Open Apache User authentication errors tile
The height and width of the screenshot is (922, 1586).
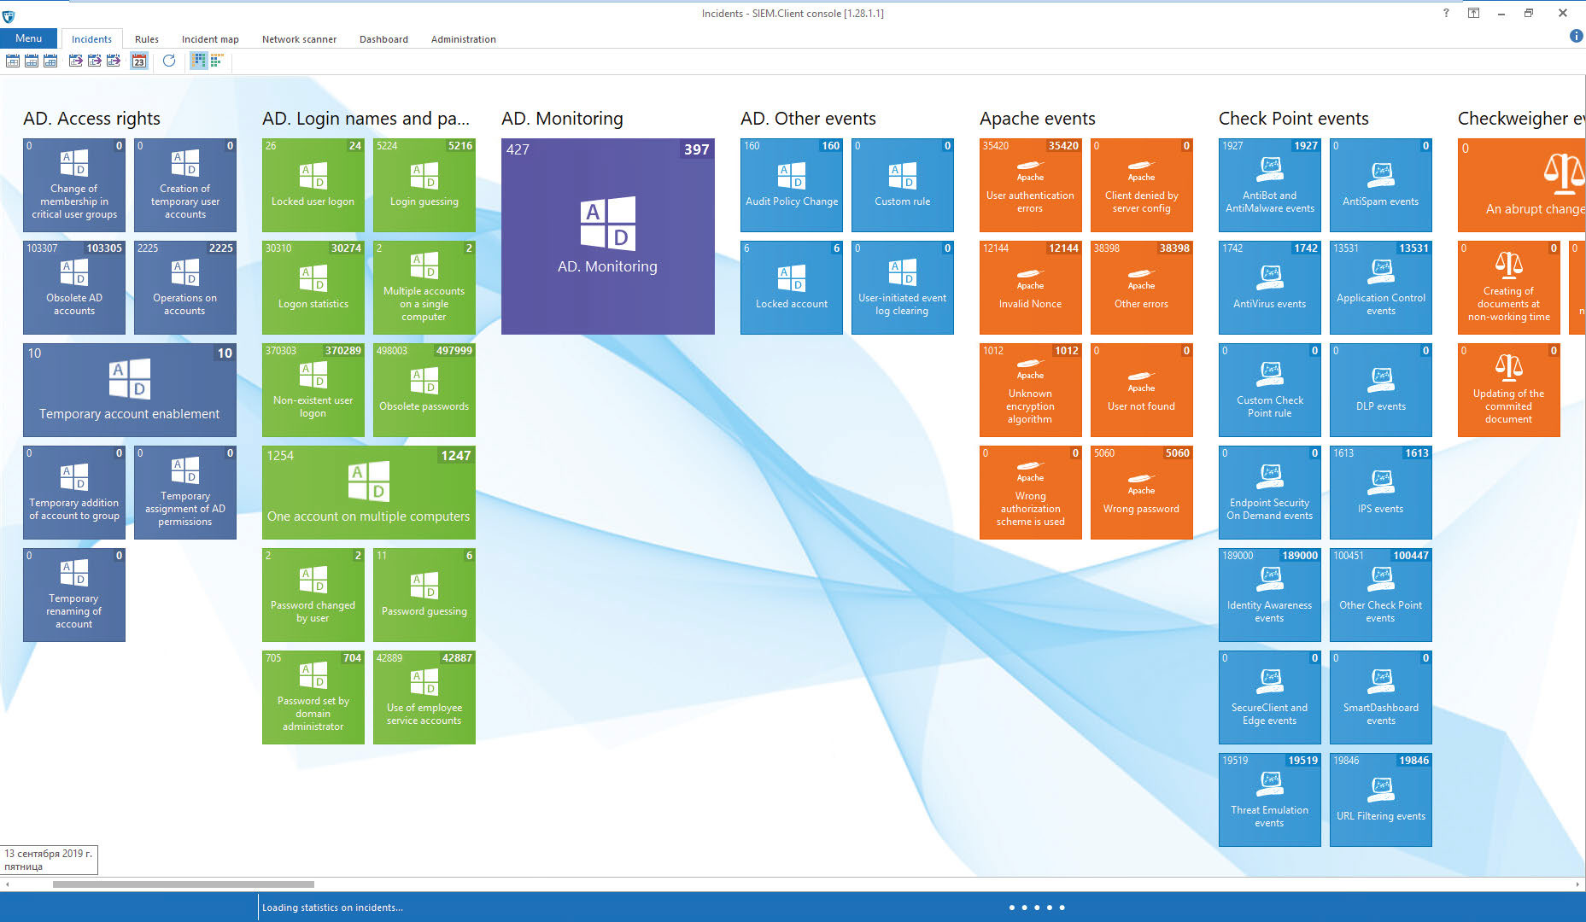click(1031, 185)
